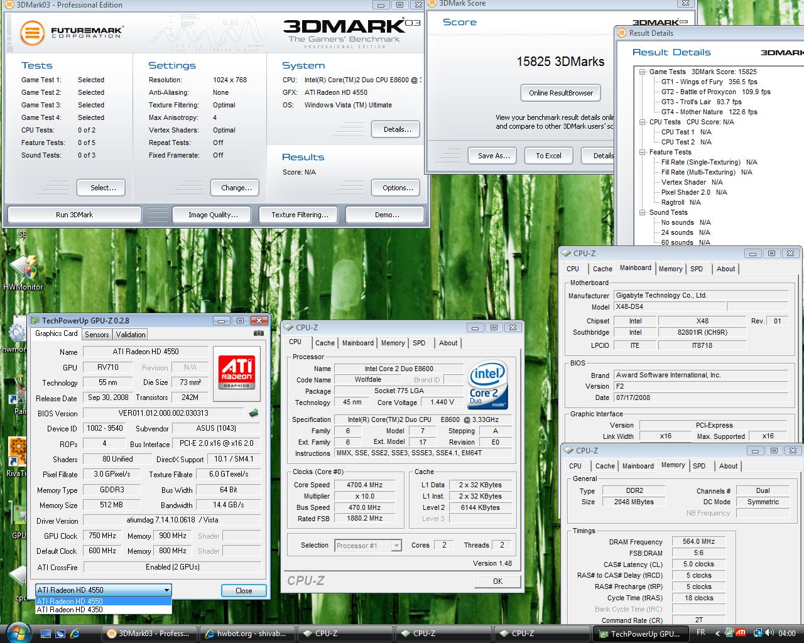The height and width of the screenshot is (643, 804).
Task: Open CPU tab in CPU-Z memory timings window
Action: 575,466
